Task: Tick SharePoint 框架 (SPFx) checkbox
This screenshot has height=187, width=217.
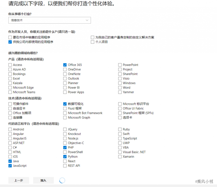Action: (x=120, y=113)
